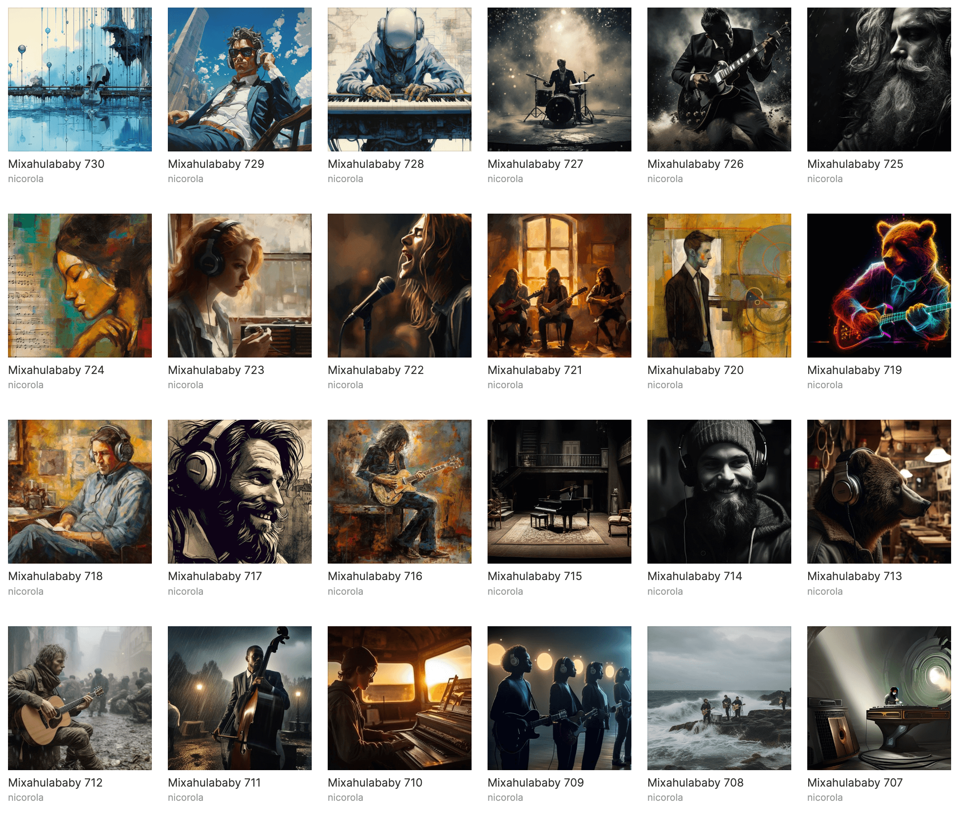Open the singer at microphone artwork
Screen dimensions: 960x819
click(399, 285)
